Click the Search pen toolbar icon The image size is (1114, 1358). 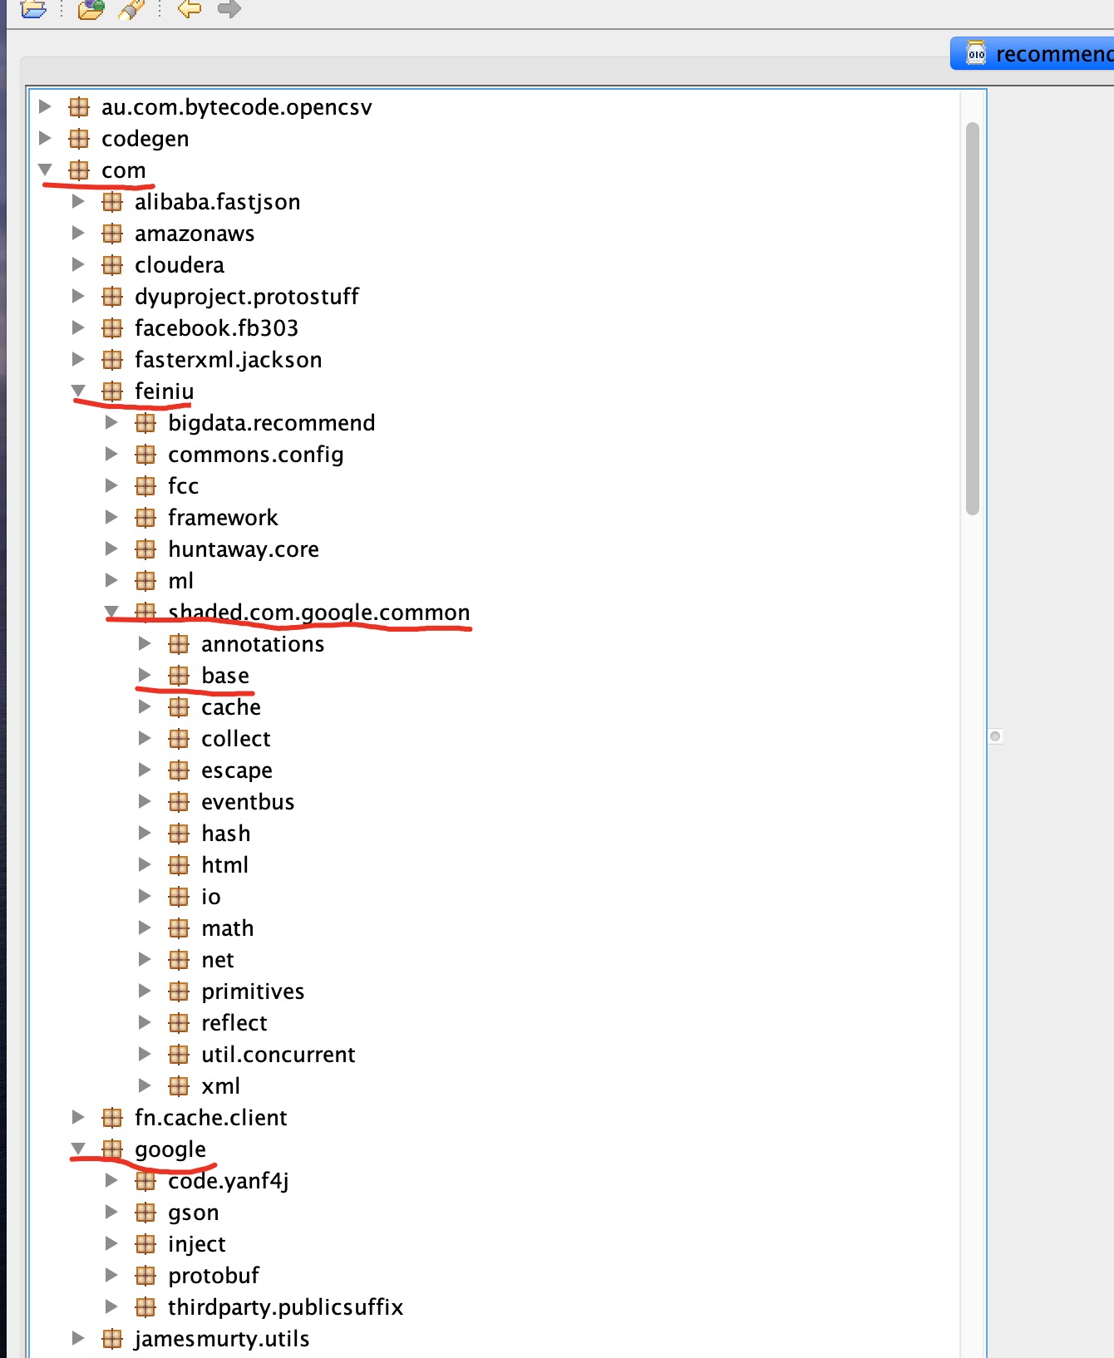pyautogui.click(x=131, y=9)
